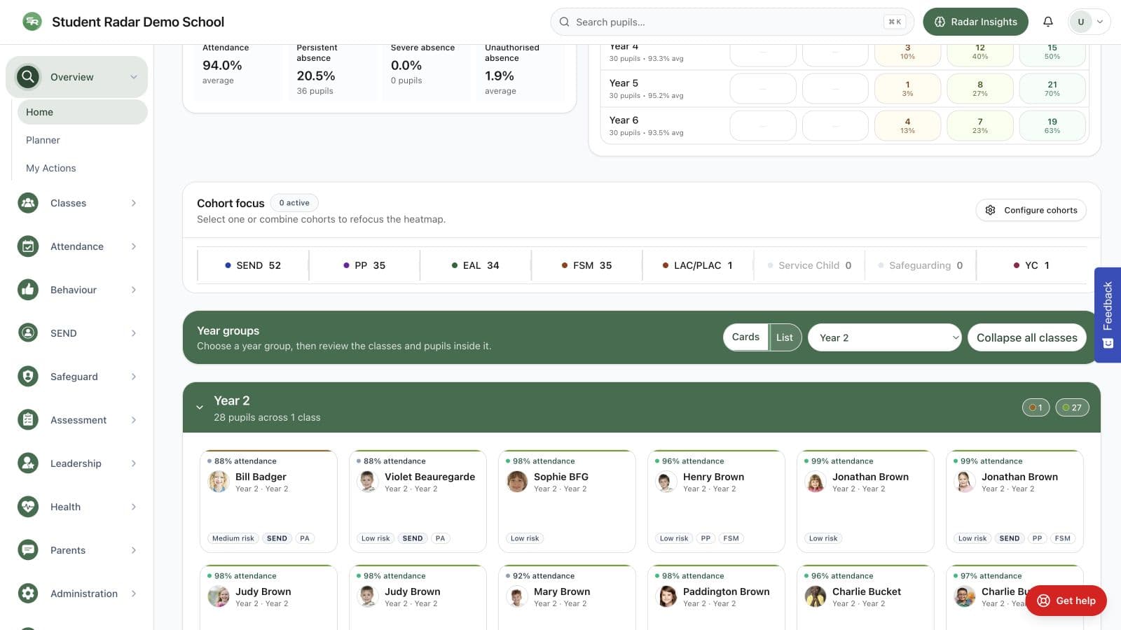Switch to List view
Screen dimensions: 1121x630
pyautogui.click(x=785, y=337)
